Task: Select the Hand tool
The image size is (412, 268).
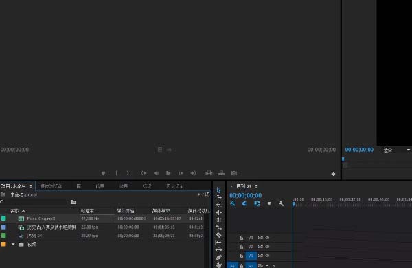Action: click(218, 265)
